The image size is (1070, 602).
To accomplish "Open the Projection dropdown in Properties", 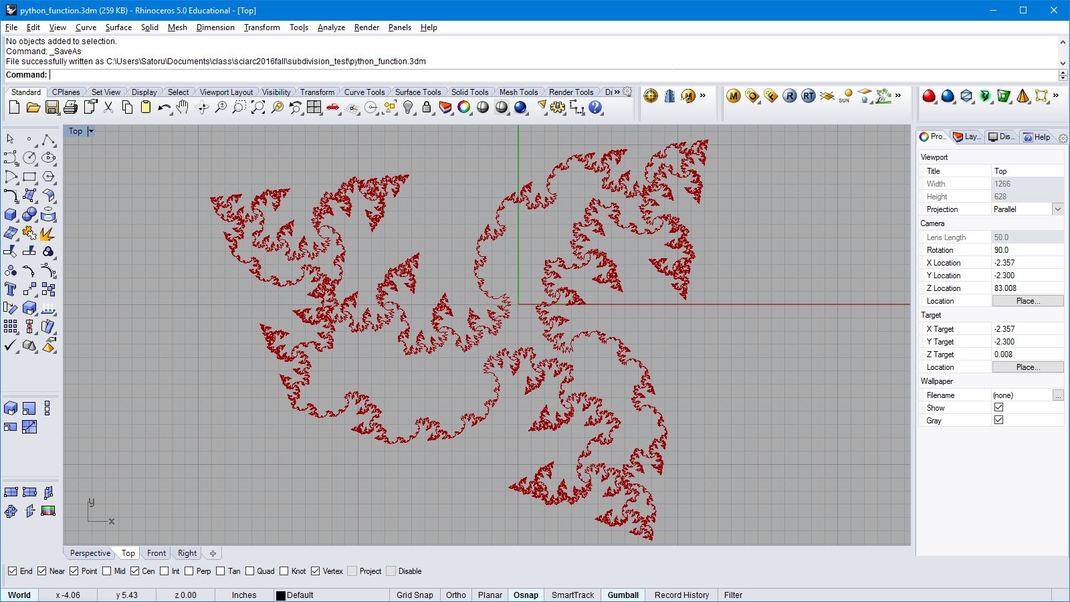I will click(x=1057, y=209).
